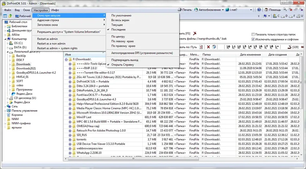The width and height of the screenshot is (306, 169).
Task: Toggle the folder tree panel icon
Action: tap(5, 16)
